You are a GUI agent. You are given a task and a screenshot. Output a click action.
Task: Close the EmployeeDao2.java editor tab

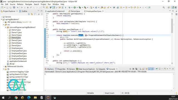[103, 11]
